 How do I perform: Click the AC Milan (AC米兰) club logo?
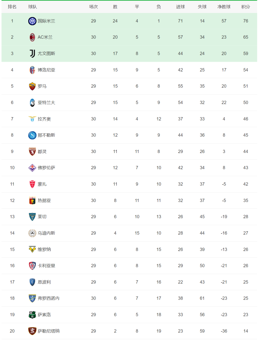[x=32, y=37]
